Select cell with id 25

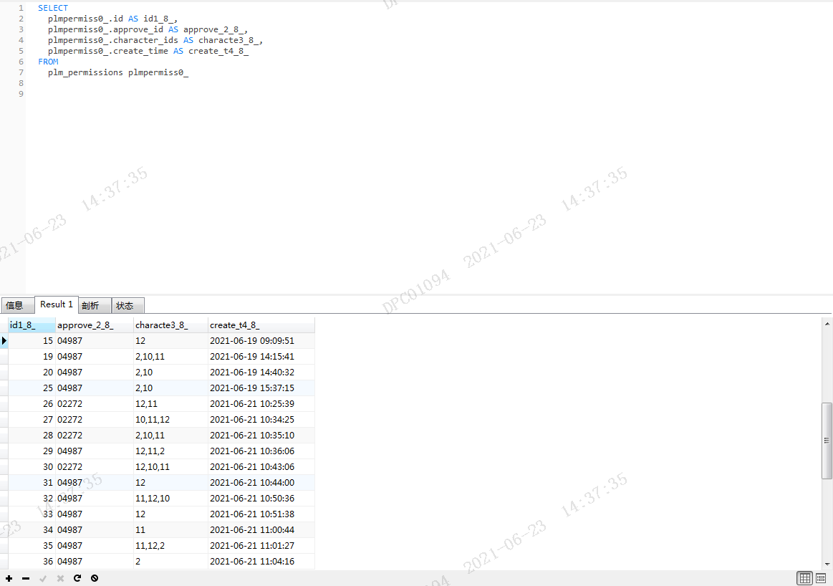[32, 388]
